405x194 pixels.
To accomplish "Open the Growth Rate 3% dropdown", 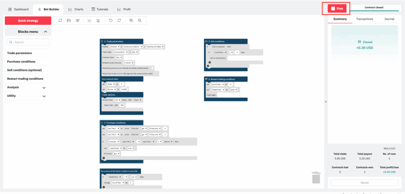I will (x=118, y=100).
